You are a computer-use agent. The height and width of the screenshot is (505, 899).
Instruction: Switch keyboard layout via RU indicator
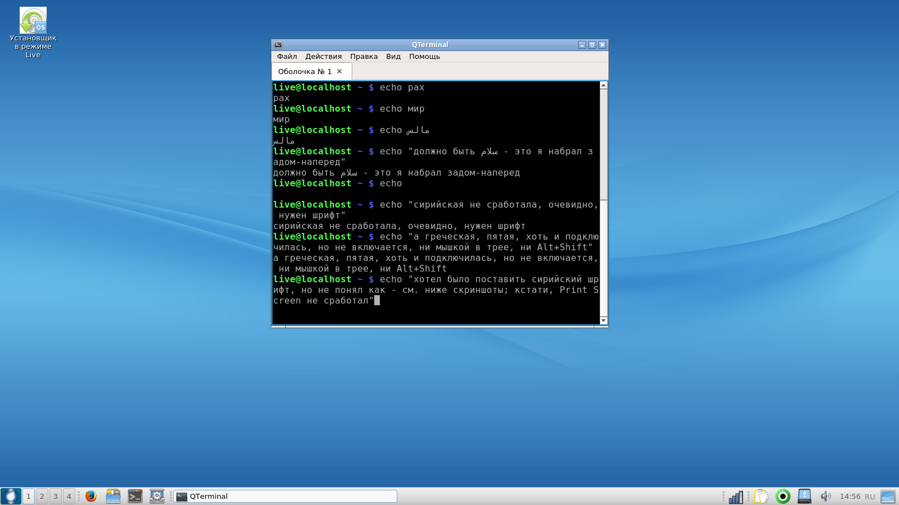pos(870,497)
